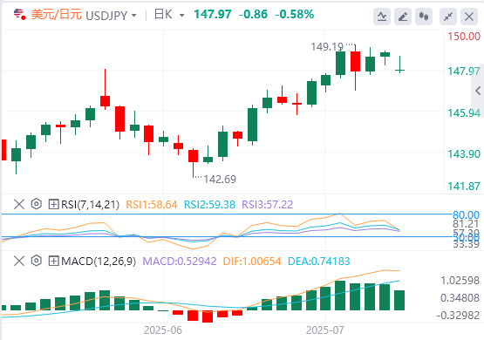Expand the side panel chevron arrow
The image size is (484, 340).
click(478, 91)
